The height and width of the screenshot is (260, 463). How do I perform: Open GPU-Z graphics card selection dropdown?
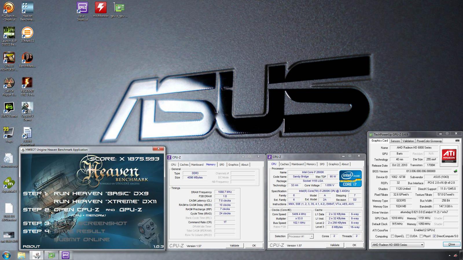[398, 245]
